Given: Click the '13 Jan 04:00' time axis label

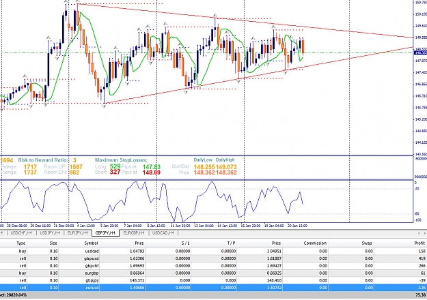Looking at the screenshot, I should (204, 226).
